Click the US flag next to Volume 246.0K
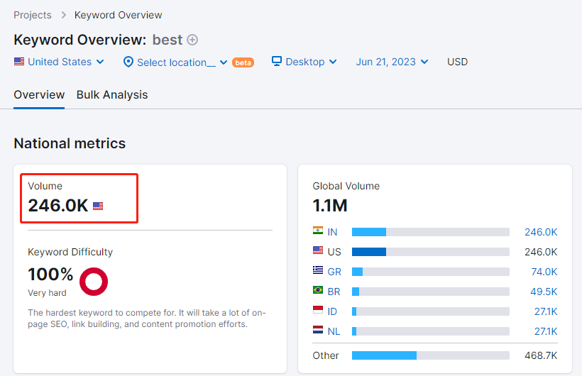Screen dimensions: 582x376 click(98, 206)
